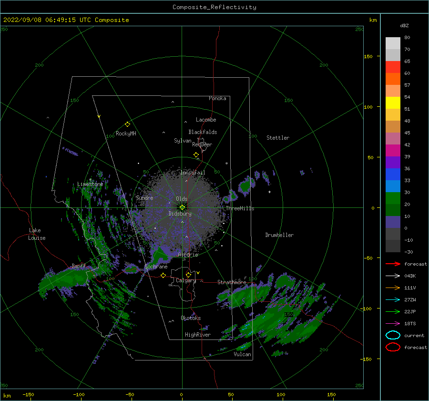Select the purple 10 dBZ color swatch
429x401 pixels.
[393, 222]
